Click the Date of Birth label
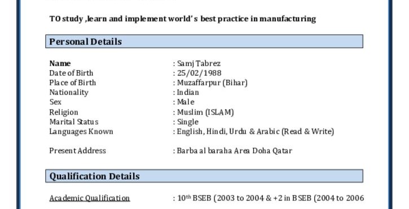This screenshot has width=409, height=209. pyautogui.click(x=71, y=73)
